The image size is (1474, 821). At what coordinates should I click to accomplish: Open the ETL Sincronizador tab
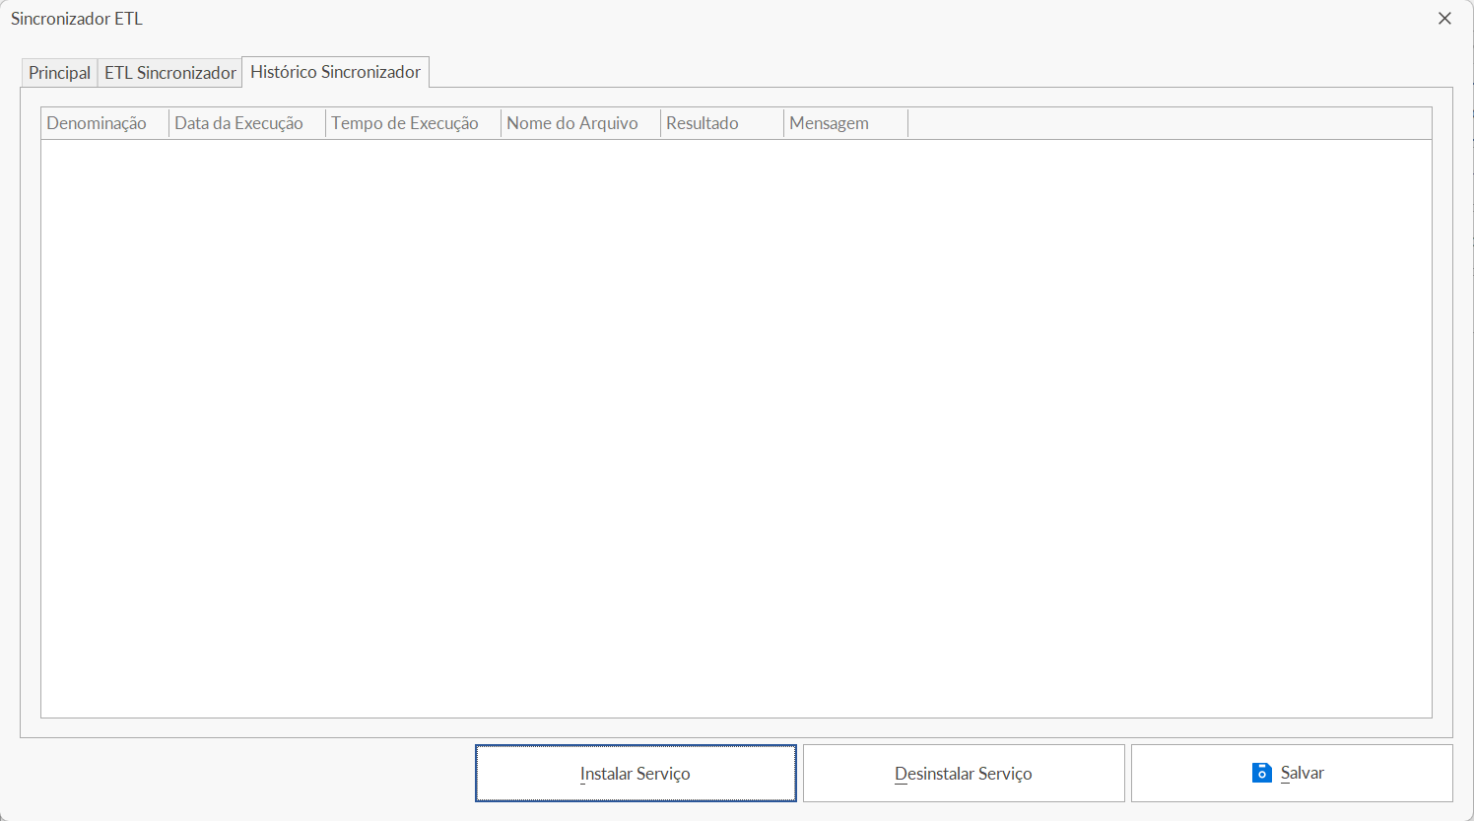(x=170, y=73)
